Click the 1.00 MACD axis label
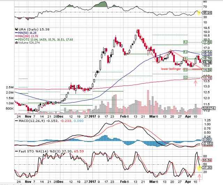Screen dimensions: 223x185 pyautogui.click(x=207, y=124)
